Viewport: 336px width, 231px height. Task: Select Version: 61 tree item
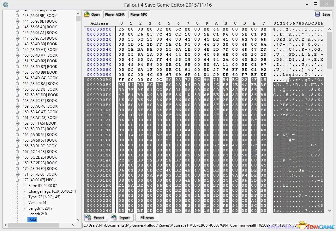click(37, 203)
